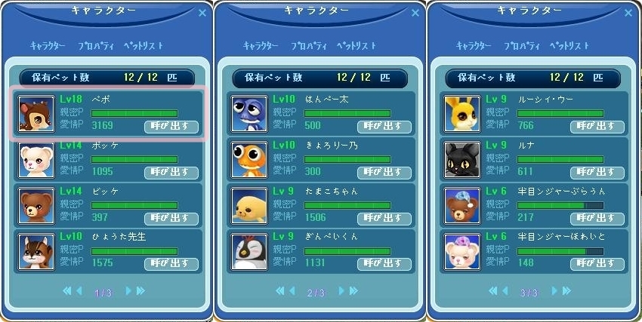
Task: Summon たまこちゃん with its 呼び出す button
Action: [384, 219]
